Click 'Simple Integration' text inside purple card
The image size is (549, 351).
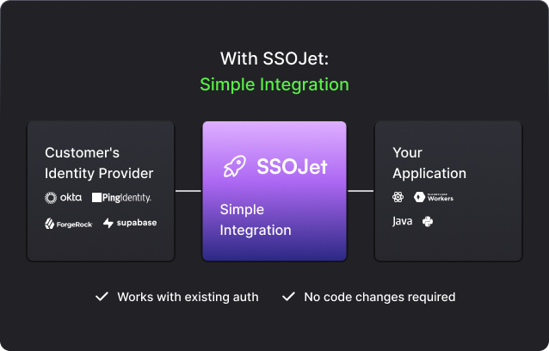[x=256, y=220]
